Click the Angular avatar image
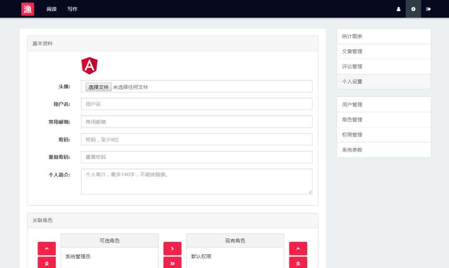 [89, 66]
